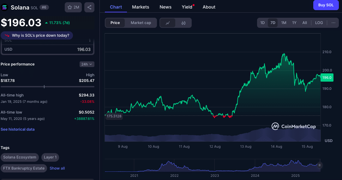342x180 pixels.
Task: Open the share icon button
Action: [x=89, y=7]
